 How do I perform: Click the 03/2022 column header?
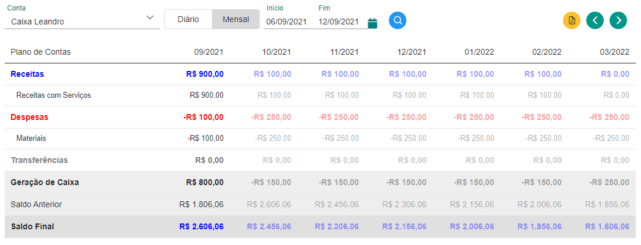tap(614, 52)
